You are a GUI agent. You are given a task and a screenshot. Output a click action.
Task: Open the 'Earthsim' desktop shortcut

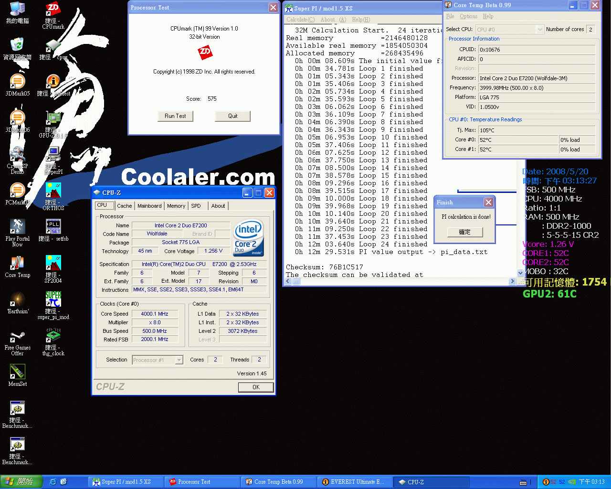point(17,303)
